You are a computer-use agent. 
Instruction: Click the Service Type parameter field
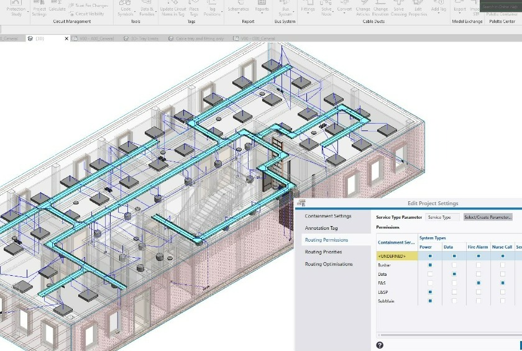[x=442, y=217]
